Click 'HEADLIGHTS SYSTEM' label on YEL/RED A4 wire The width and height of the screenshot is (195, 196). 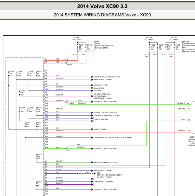[x=102, y=80]
